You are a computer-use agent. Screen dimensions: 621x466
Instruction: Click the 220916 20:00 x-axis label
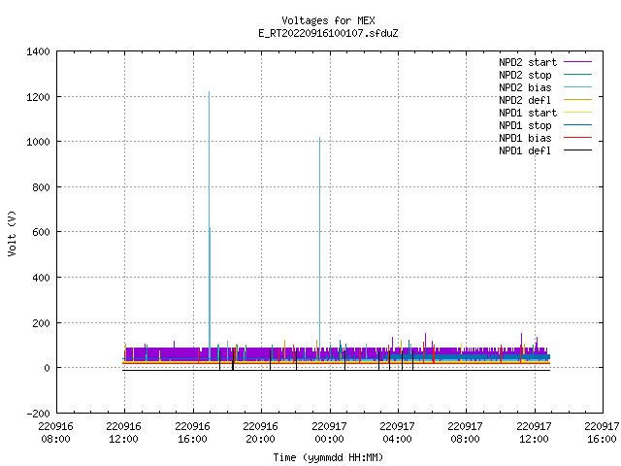[261, 433]
